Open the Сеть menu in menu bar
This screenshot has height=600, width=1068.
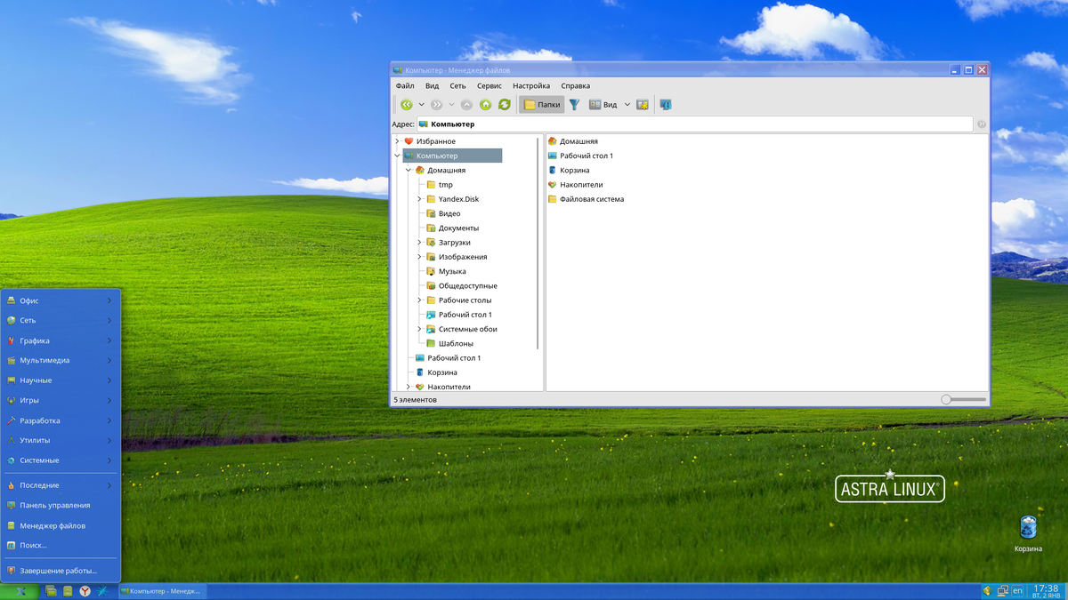tap(457, 86)
